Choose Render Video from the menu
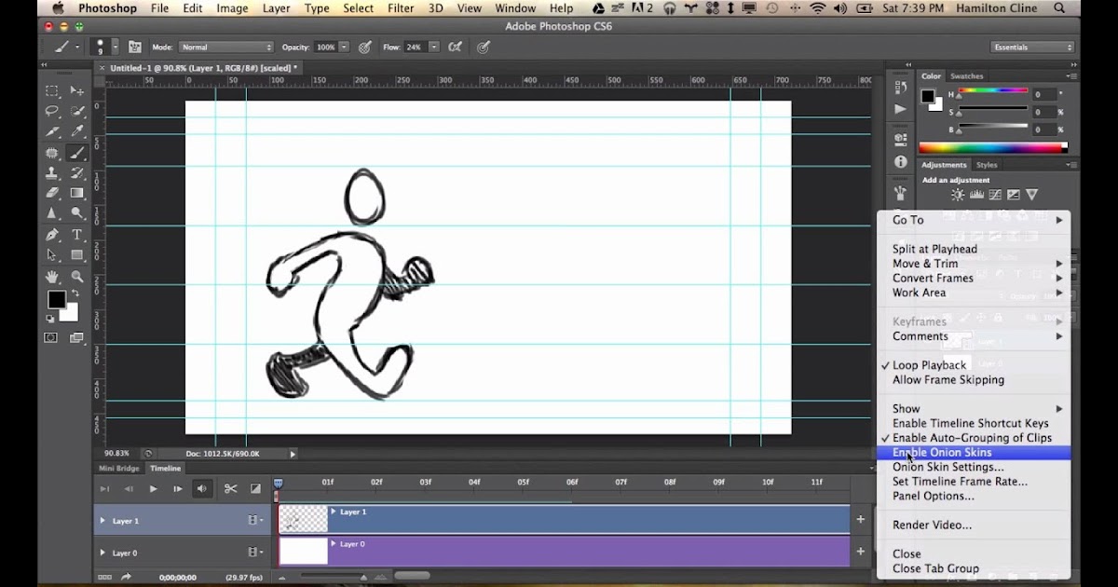 pos(932,526)
